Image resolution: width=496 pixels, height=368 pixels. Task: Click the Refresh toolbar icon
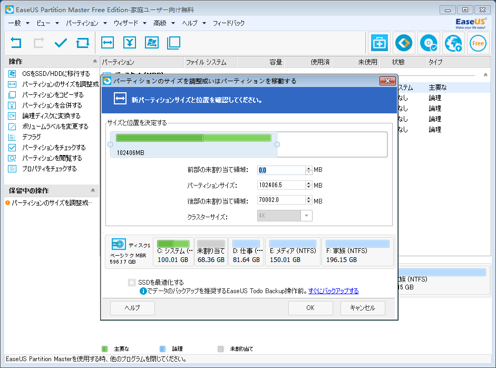coord(83,43)
